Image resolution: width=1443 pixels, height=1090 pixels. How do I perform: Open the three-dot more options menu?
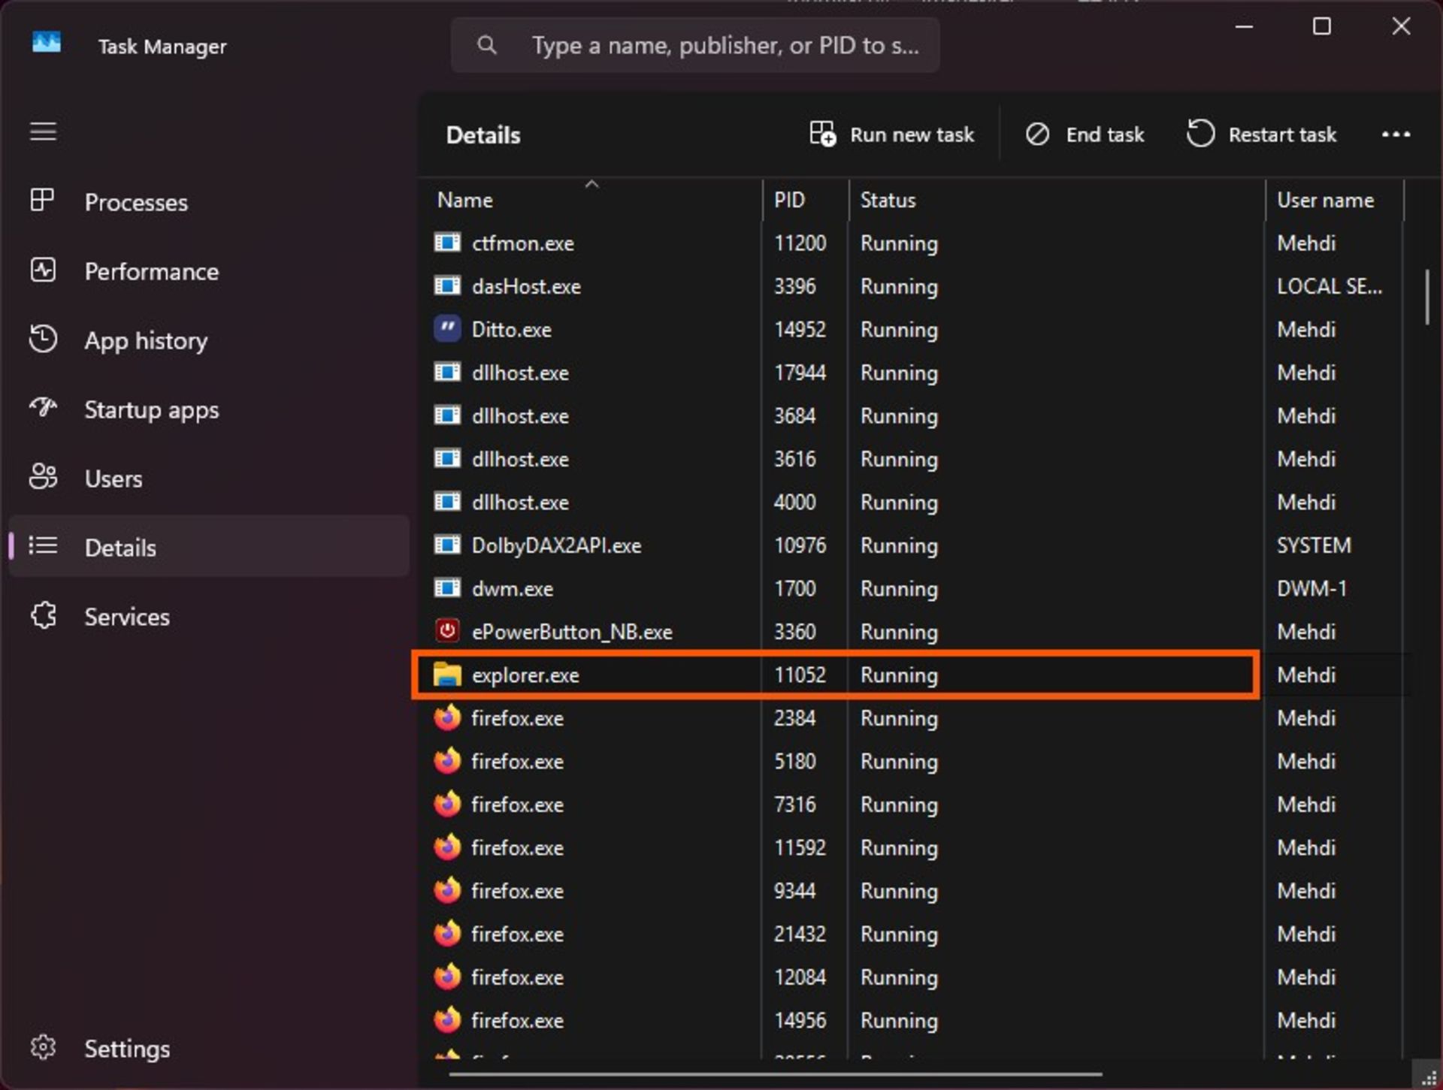[x=1396, y=134]
